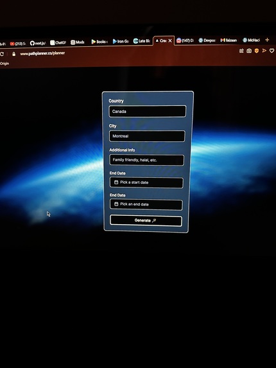Close the active Crea tab
Screen dimensions: 276x368
[x=170, y=41]
